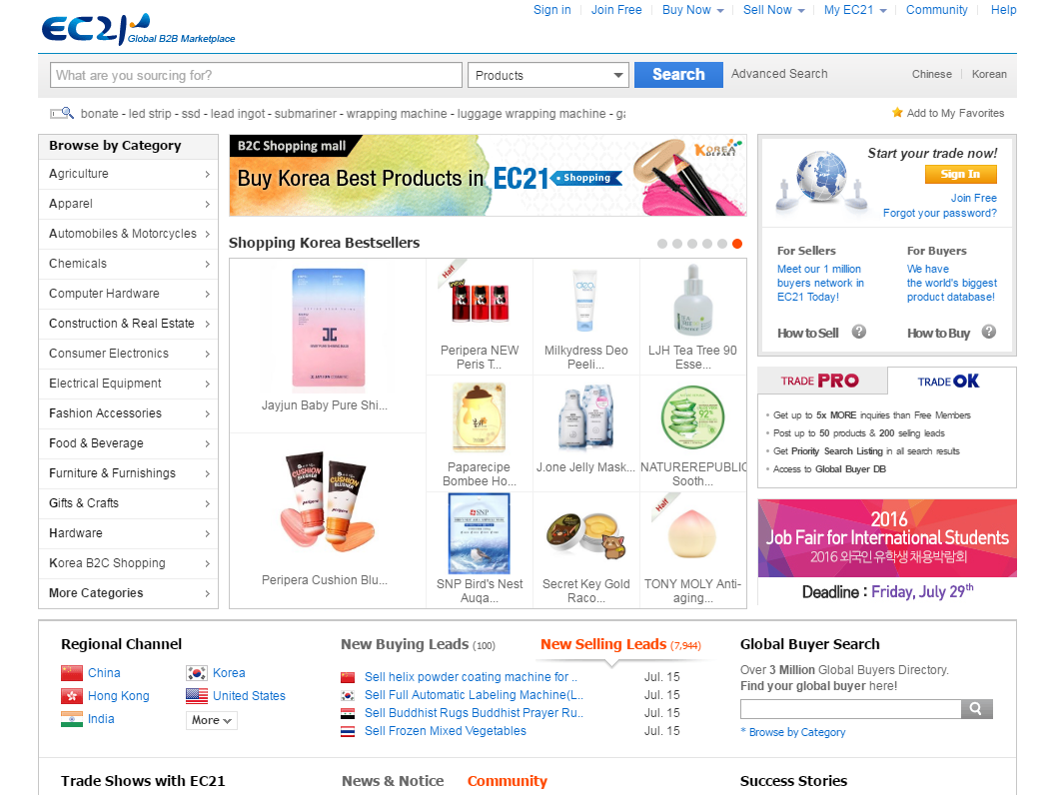Click the blue Search button
1059x795 pixels.
(x=678, y=75)
